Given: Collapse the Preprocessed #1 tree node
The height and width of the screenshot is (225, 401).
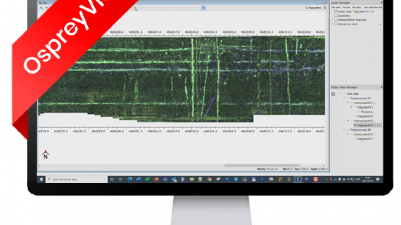Looking at the screenshot, I should click(344, 98).
